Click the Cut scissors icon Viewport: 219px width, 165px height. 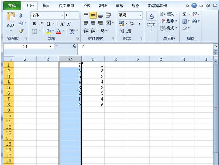coord(21,15)
